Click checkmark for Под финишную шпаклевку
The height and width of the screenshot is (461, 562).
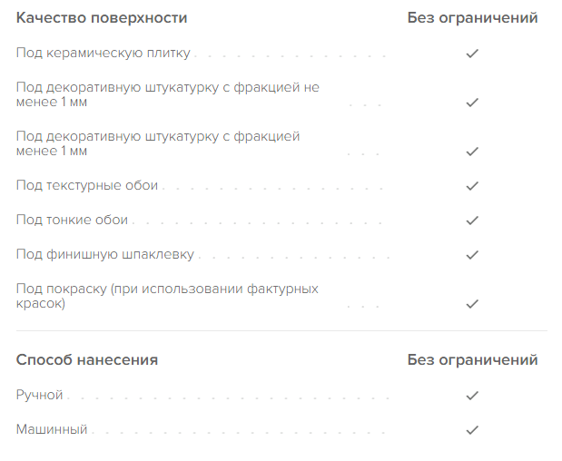click(x=472, y=255)
